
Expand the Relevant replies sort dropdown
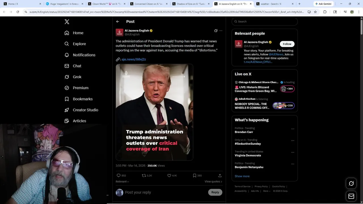(122, 182)
